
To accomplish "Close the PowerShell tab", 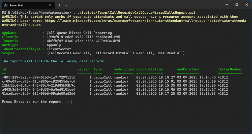I will [50, 5].
